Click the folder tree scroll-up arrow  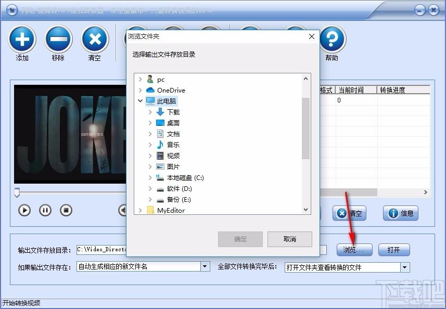(x=306, y=79)
